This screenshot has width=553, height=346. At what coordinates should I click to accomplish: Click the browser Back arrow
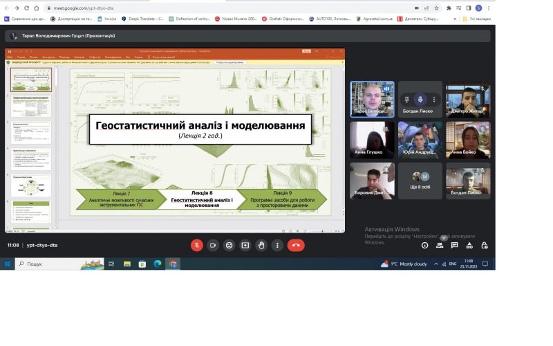(7, 8)
